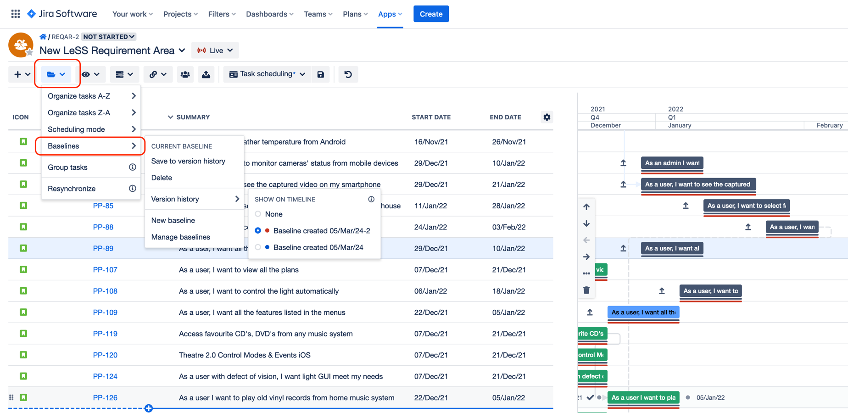This screenshot has width=848, height=413.
Task: Open the Live mode dropdown
Action: [215, 50]
